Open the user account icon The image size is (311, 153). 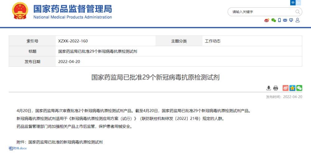pos(298,20)
